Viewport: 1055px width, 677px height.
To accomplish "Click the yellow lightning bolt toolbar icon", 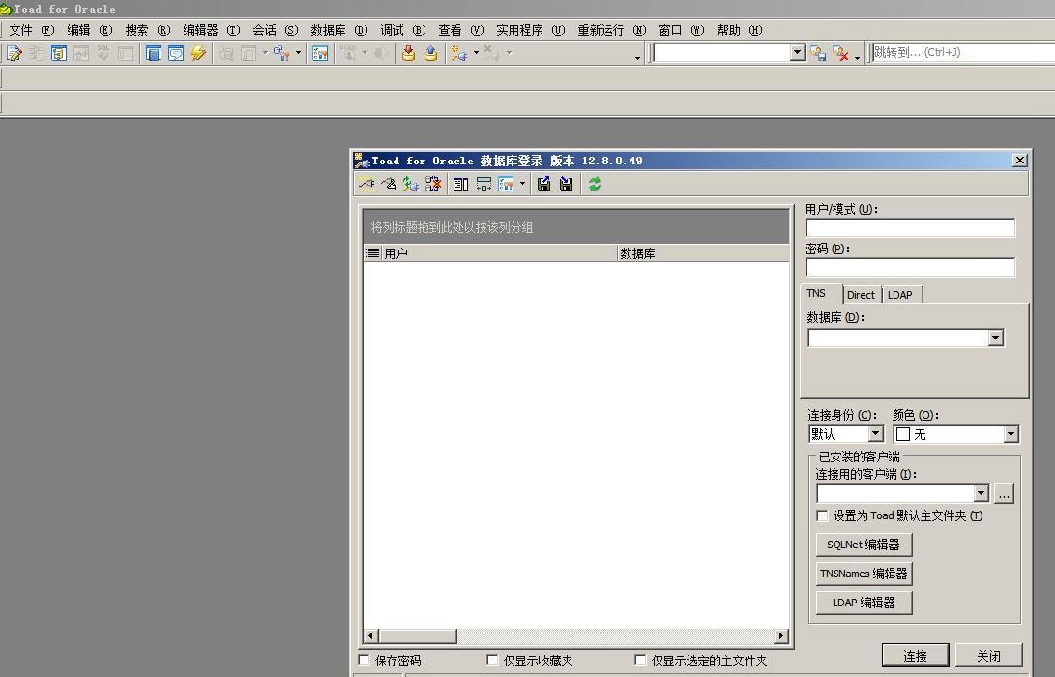I will 198,53.
